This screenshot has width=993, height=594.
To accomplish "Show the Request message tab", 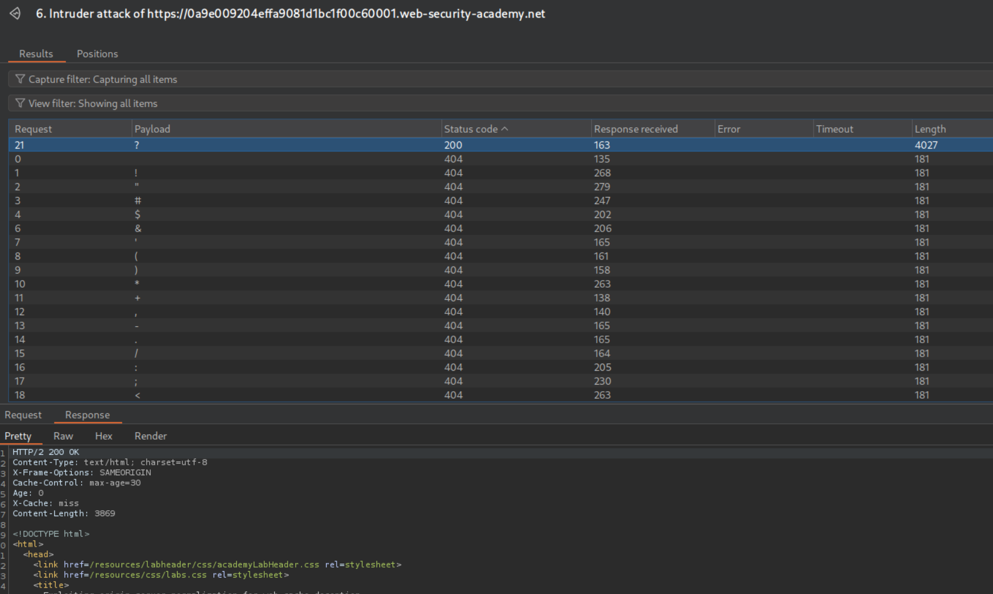I will 23,415.
